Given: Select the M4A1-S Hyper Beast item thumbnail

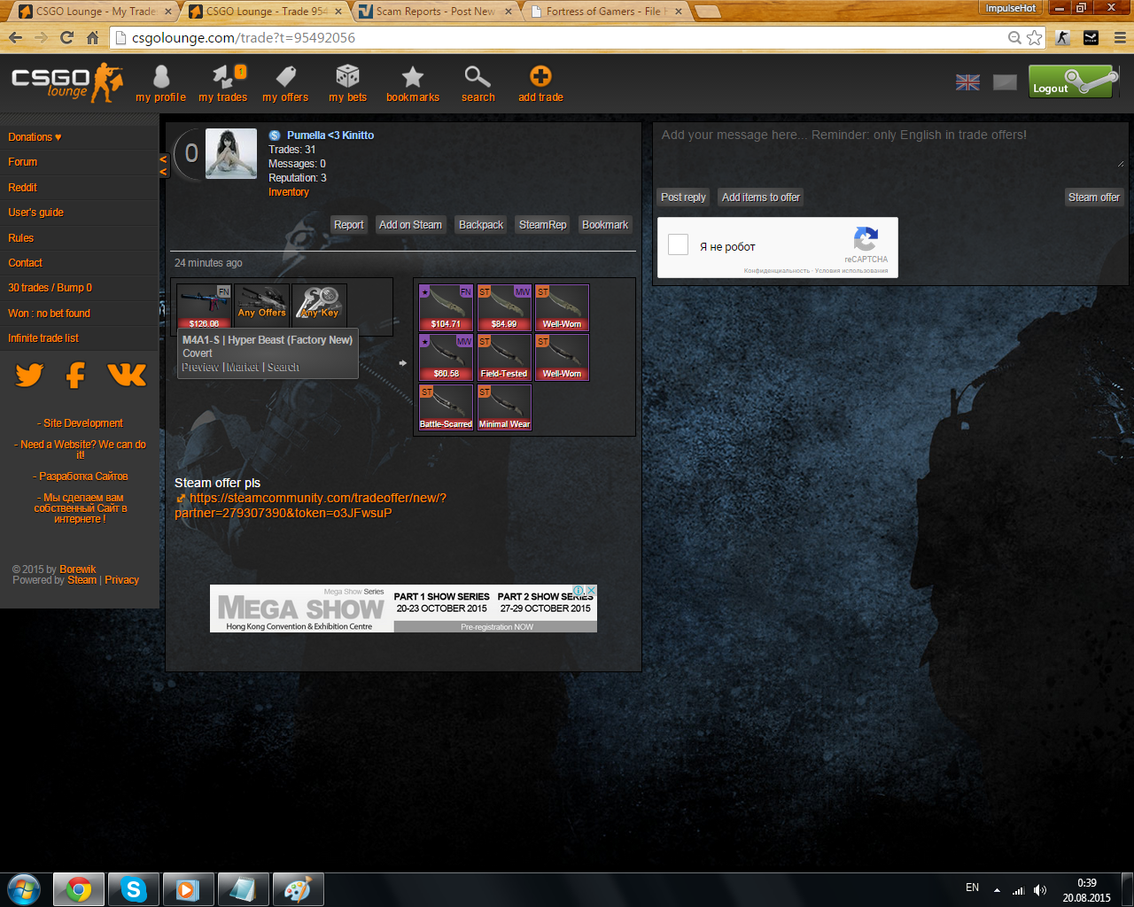Looking at the screenshot, I should [x=204, y=306].
